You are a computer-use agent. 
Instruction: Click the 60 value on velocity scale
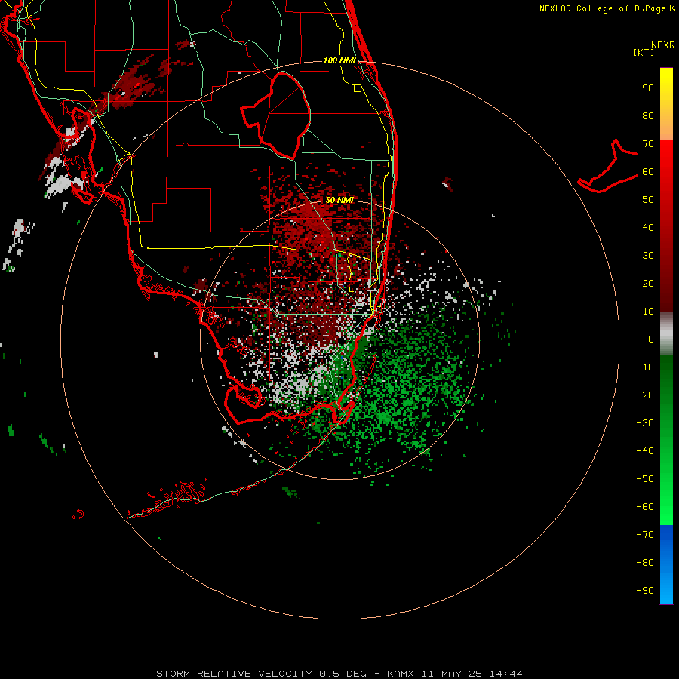click(648, 172)
